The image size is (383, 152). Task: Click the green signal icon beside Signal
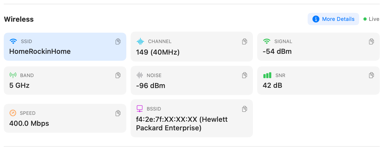click(267, 41)
